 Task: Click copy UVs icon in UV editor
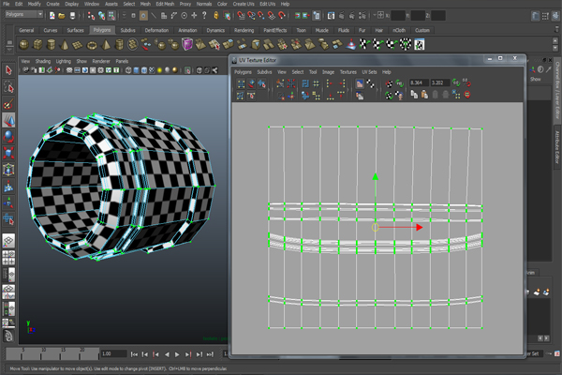pos(414,95)
